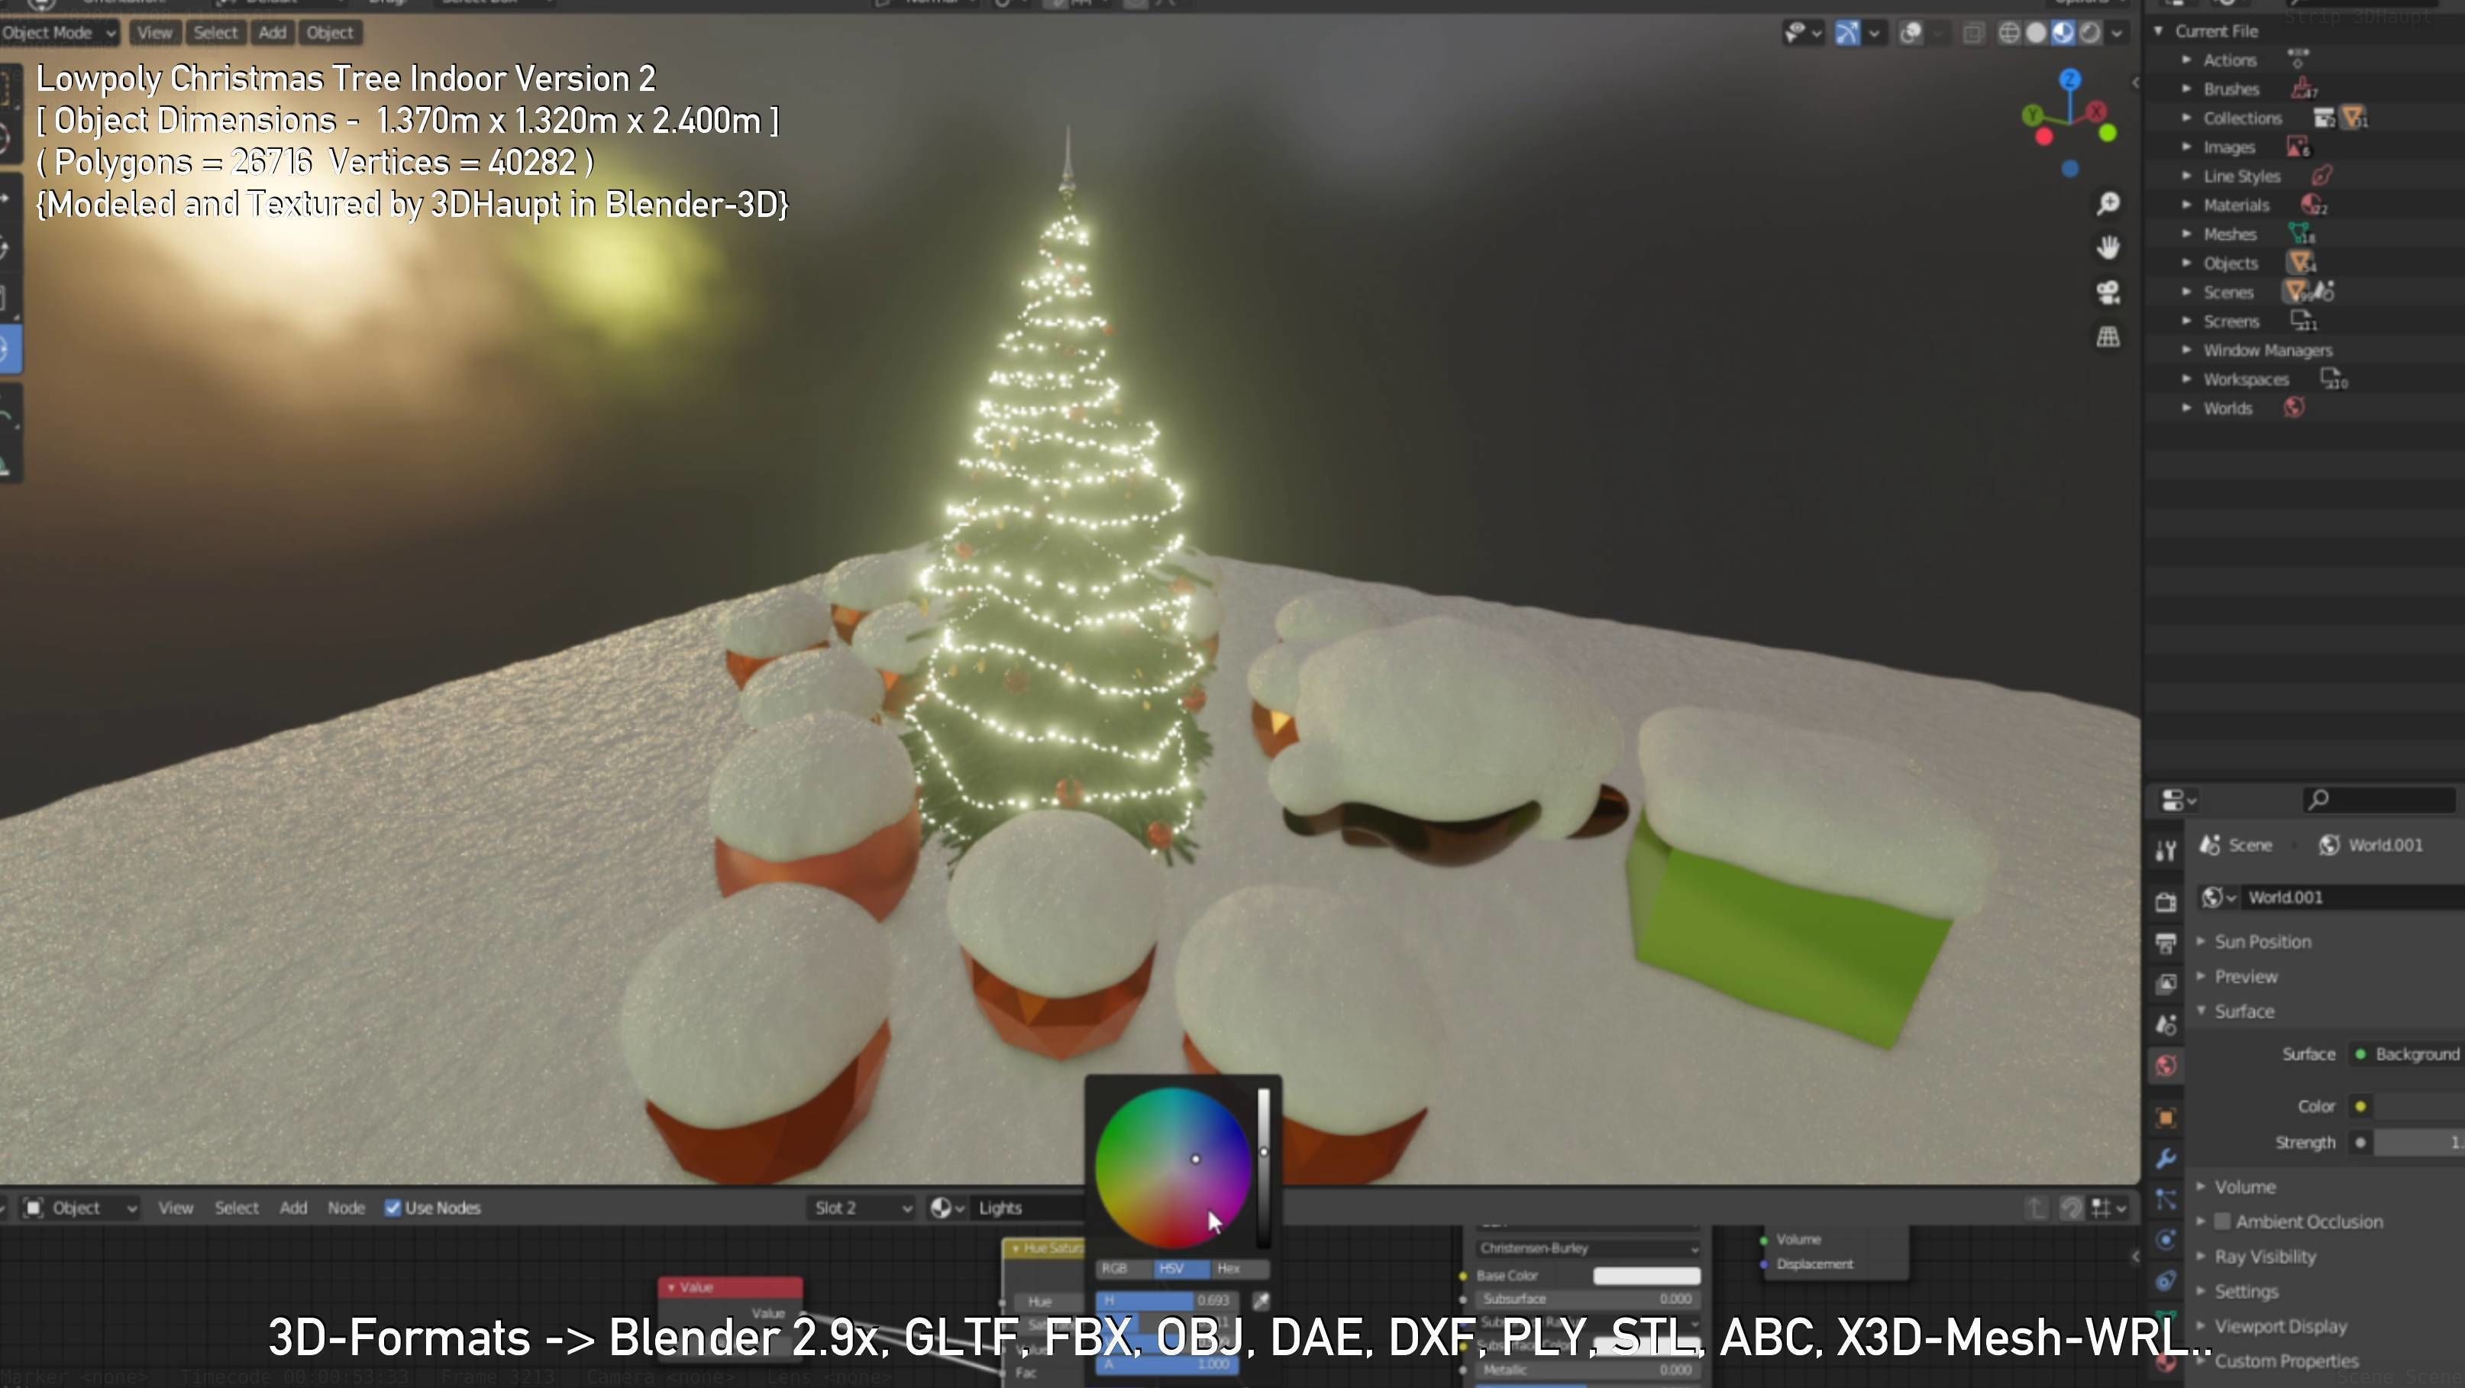Click the color picker brightness value bar

point(1264,1168)
